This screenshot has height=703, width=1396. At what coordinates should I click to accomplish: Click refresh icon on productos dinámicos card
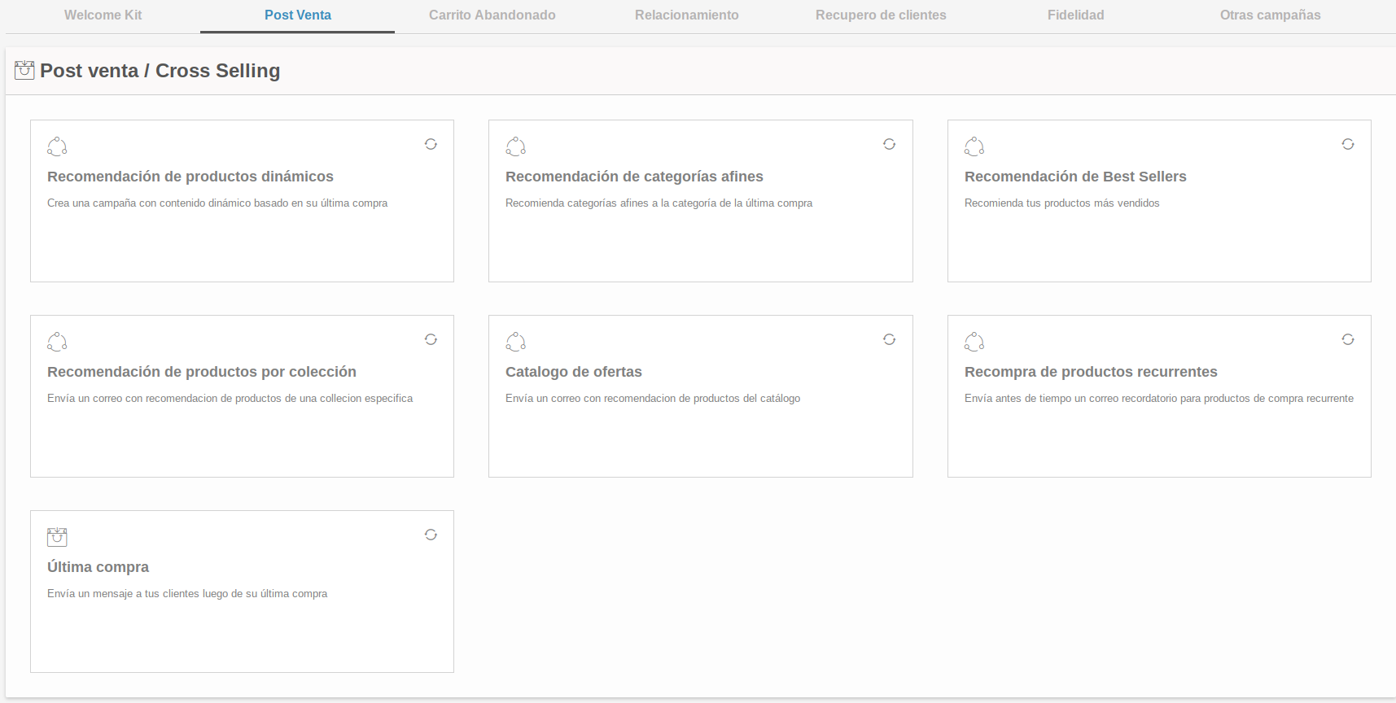point(431,144)
